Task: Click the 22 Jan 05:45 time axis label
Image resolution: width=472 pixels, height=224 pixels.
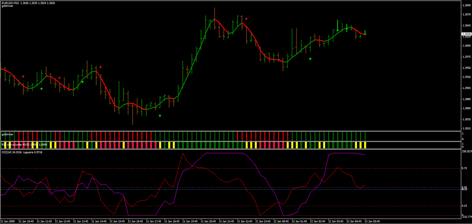Action: coord(372,221)
